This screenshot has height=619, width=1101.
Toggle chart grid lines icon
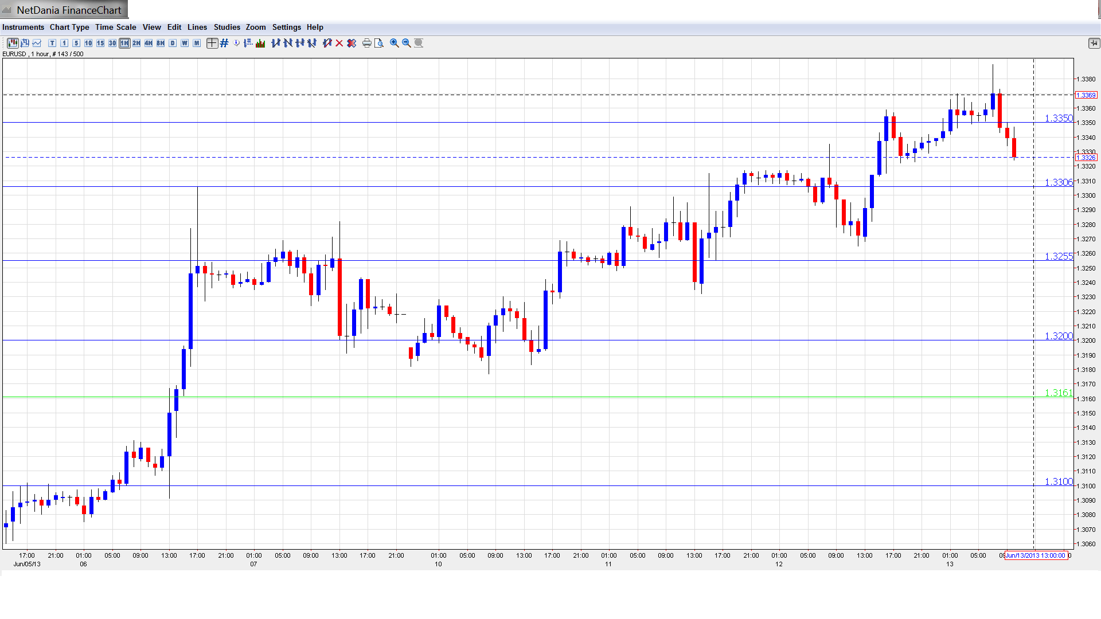[x=224, y=43]
